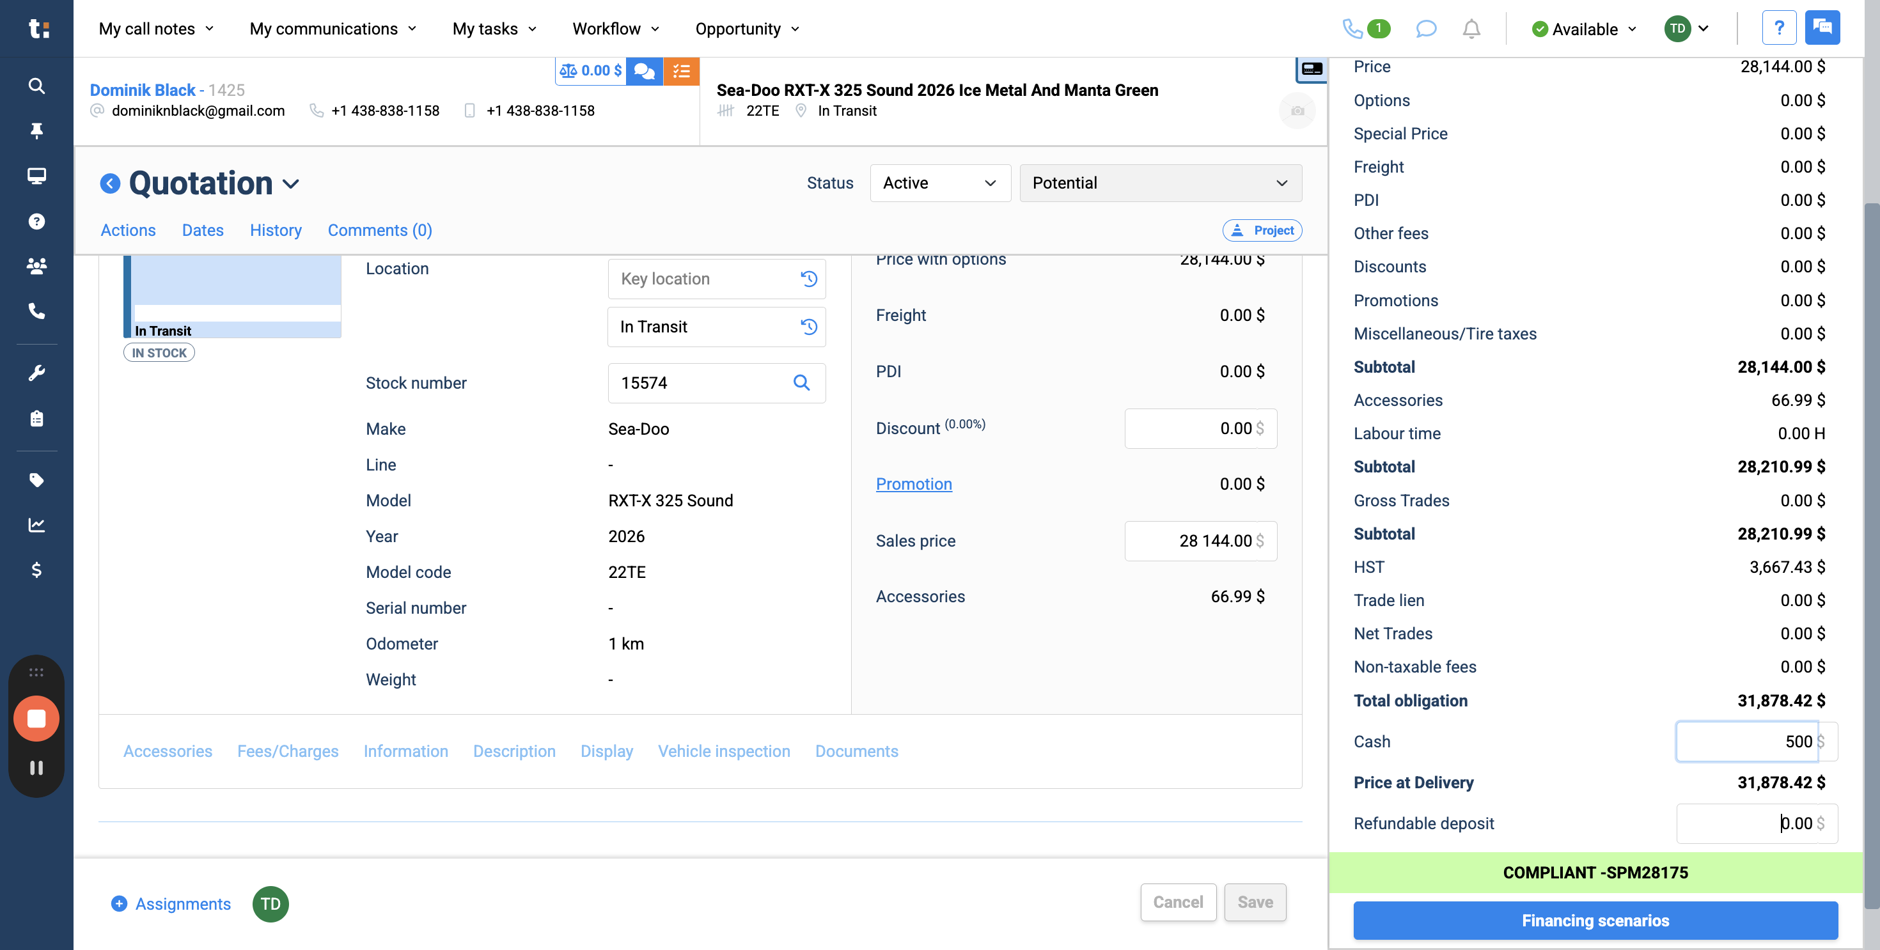
Task: Stop the recording with red button
Action: pyautogui.click(x=36, y=719)
